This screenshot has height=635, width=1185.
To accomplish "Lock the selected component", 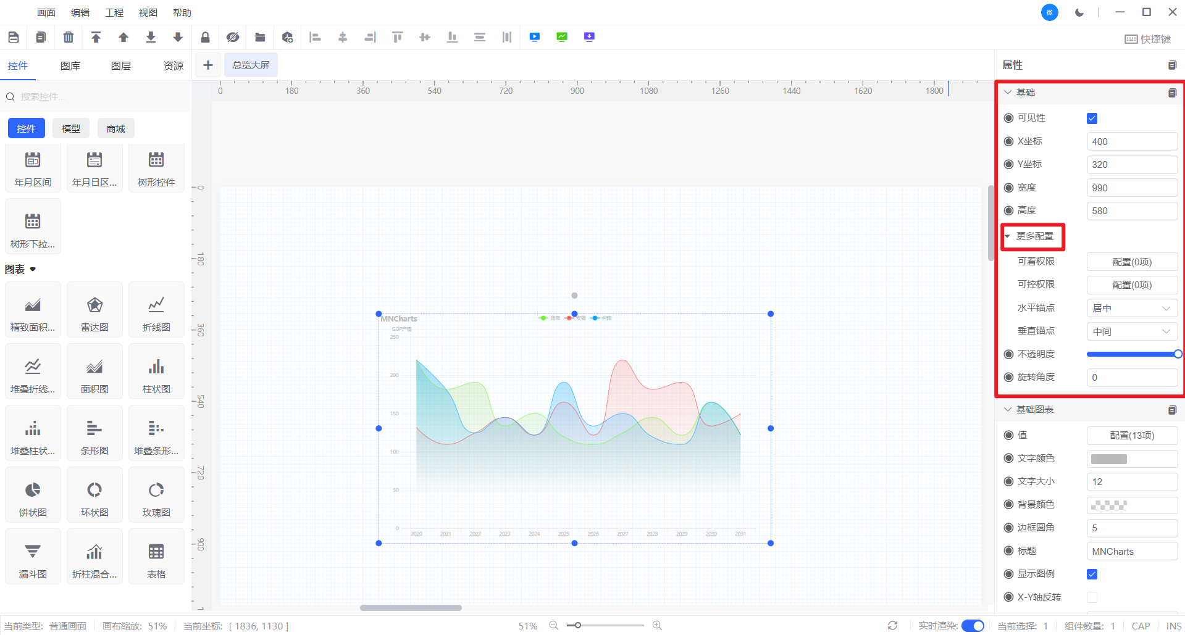I will 206,38.
